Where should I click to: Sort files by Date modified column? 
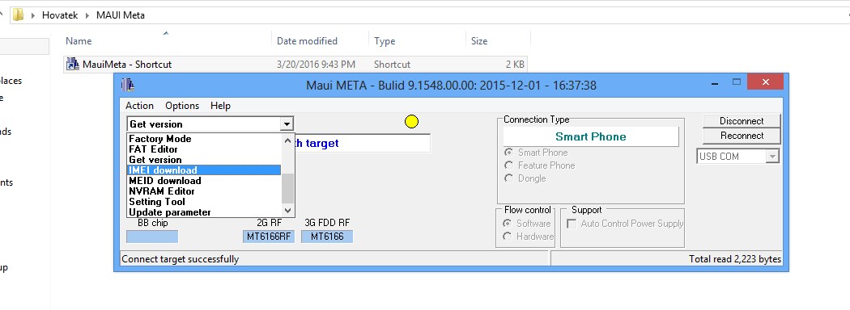[307, 41]
